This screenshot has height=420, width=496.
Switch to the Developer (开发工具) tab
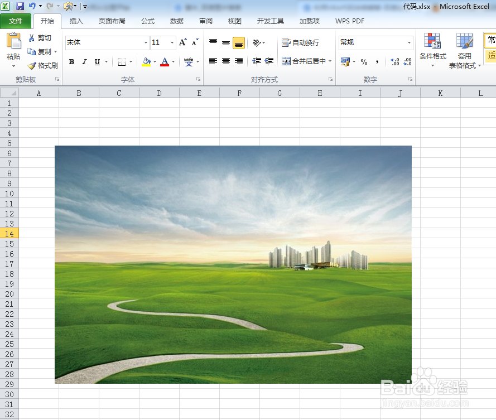(x=270, y=21)
